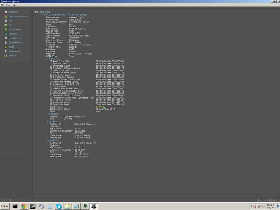
Task: Open Steam from the taskbar
Action: coord(32,206)
